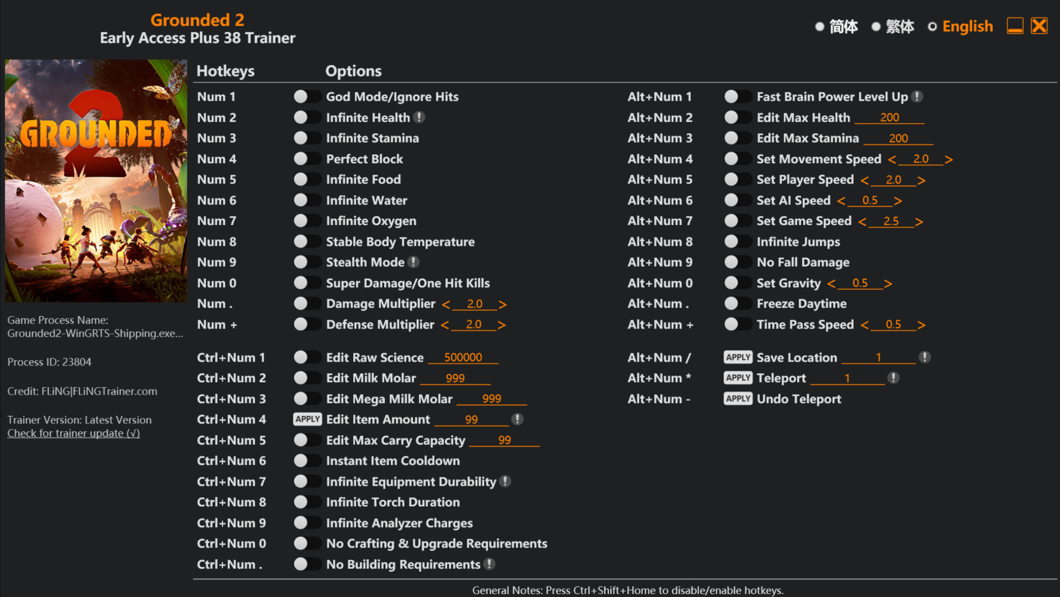This screenshot has width=1060, height=597.
Task: Enable Stable Body Temperature
Action: coord(307,241)
